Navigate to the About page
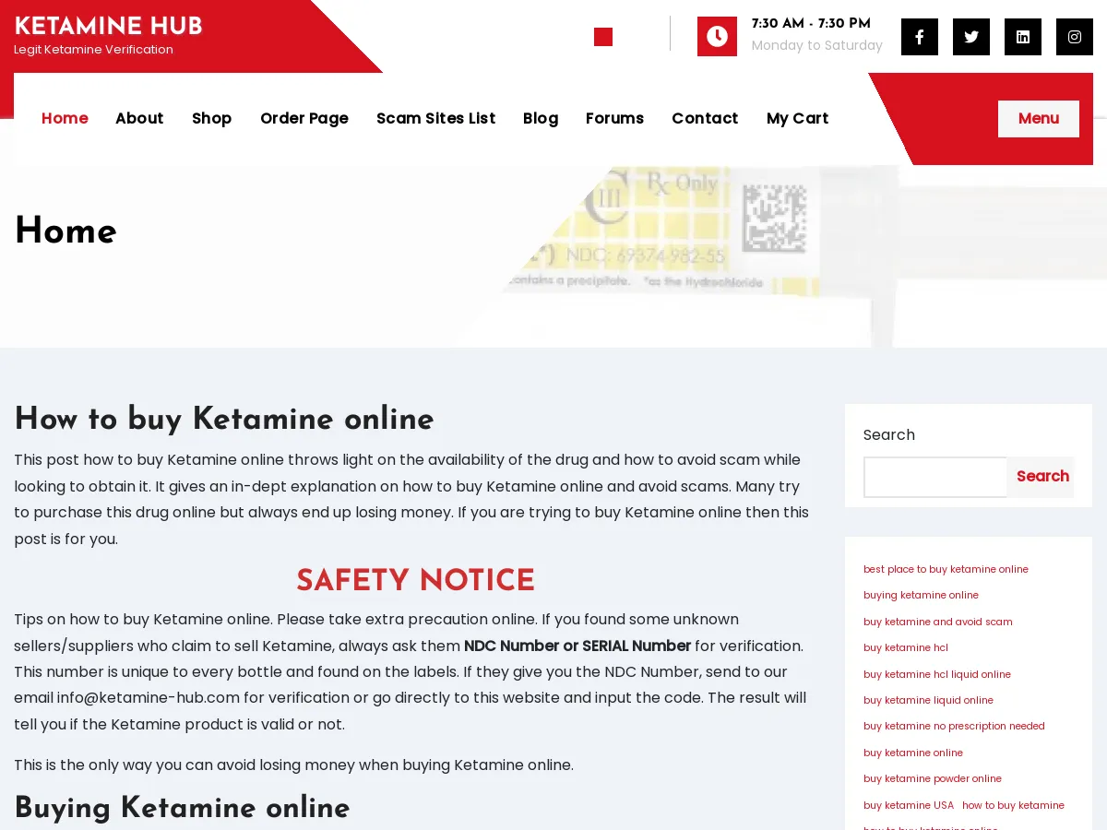 [x=139, y=118]
